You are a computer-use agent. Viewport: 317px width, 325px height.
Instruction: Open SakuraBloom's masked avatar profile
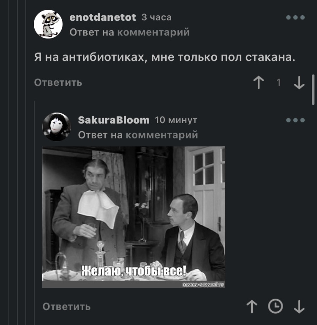tap(57, 127)
